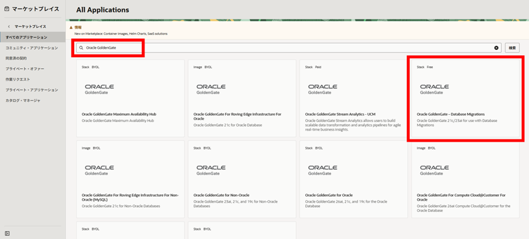Click Image BYOL label on Compute Cloud@Customer card
This screenshot has width=529, height=239.
pyautogui.click(x=426, y=148)
